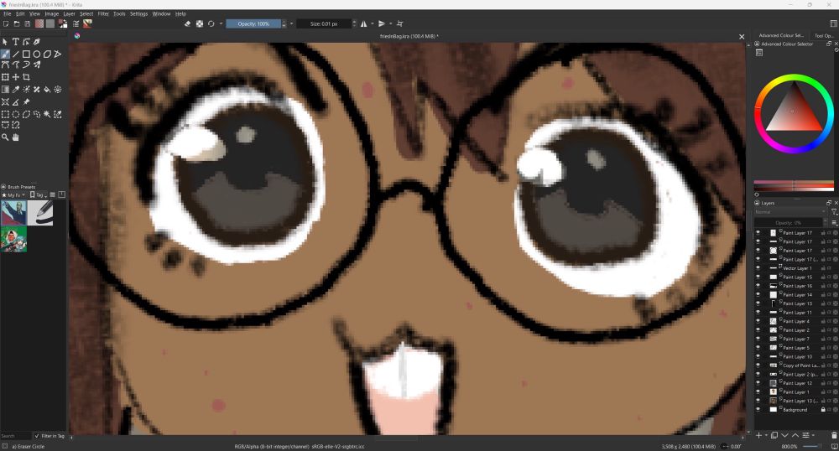Toggle visibility of Vector Layer 1

pyautogui.click(x=758, y=268)
